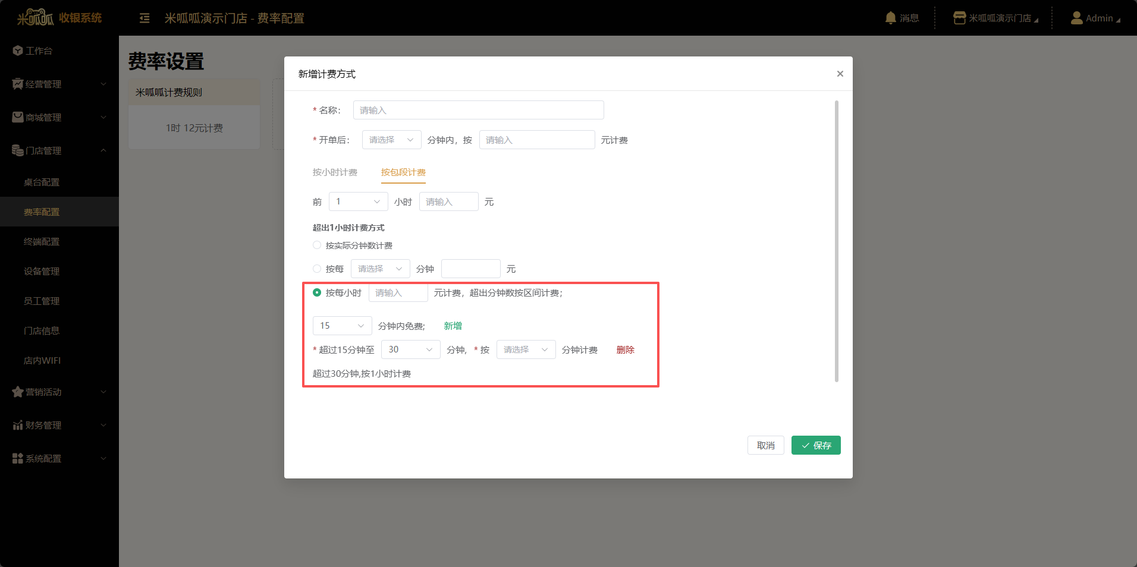Open 桌台配置 in the sidebar
The image size is (1137, 567).
(42, 182)
